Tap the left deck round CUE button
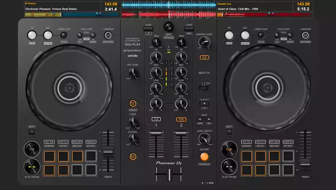Screen dimensions: 336x190 coord(32,149)
